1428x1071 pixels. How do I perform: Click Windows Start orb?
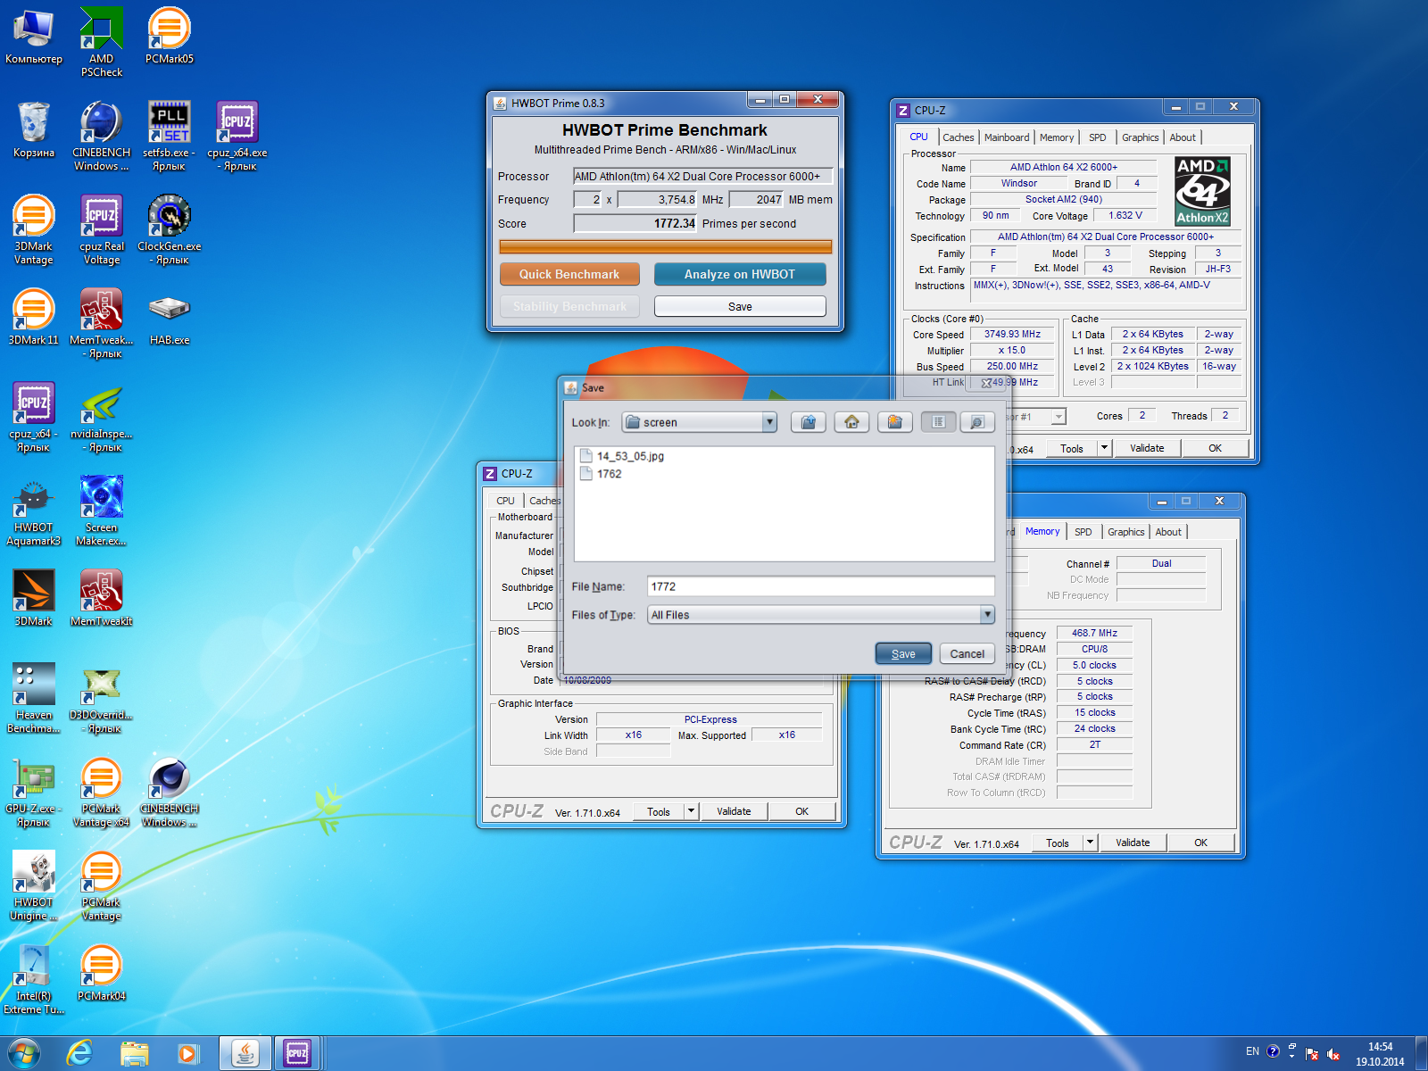click(24, 1053)
